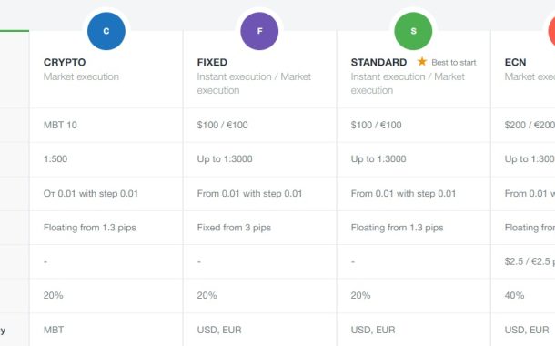555x346 pixels.
Task: Select the CRYPTO account heading
Action: [x=65, y=62]
